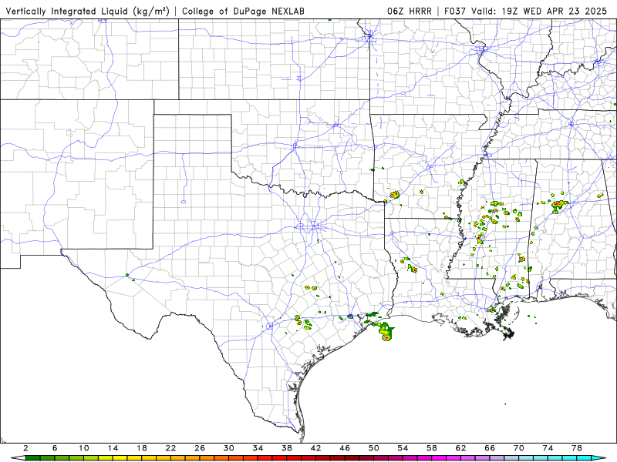This screenshot has width=617, height=462.
Task: Click legend value '62' on the color scale
Action: pyautogui.click(x=461, y=448)
